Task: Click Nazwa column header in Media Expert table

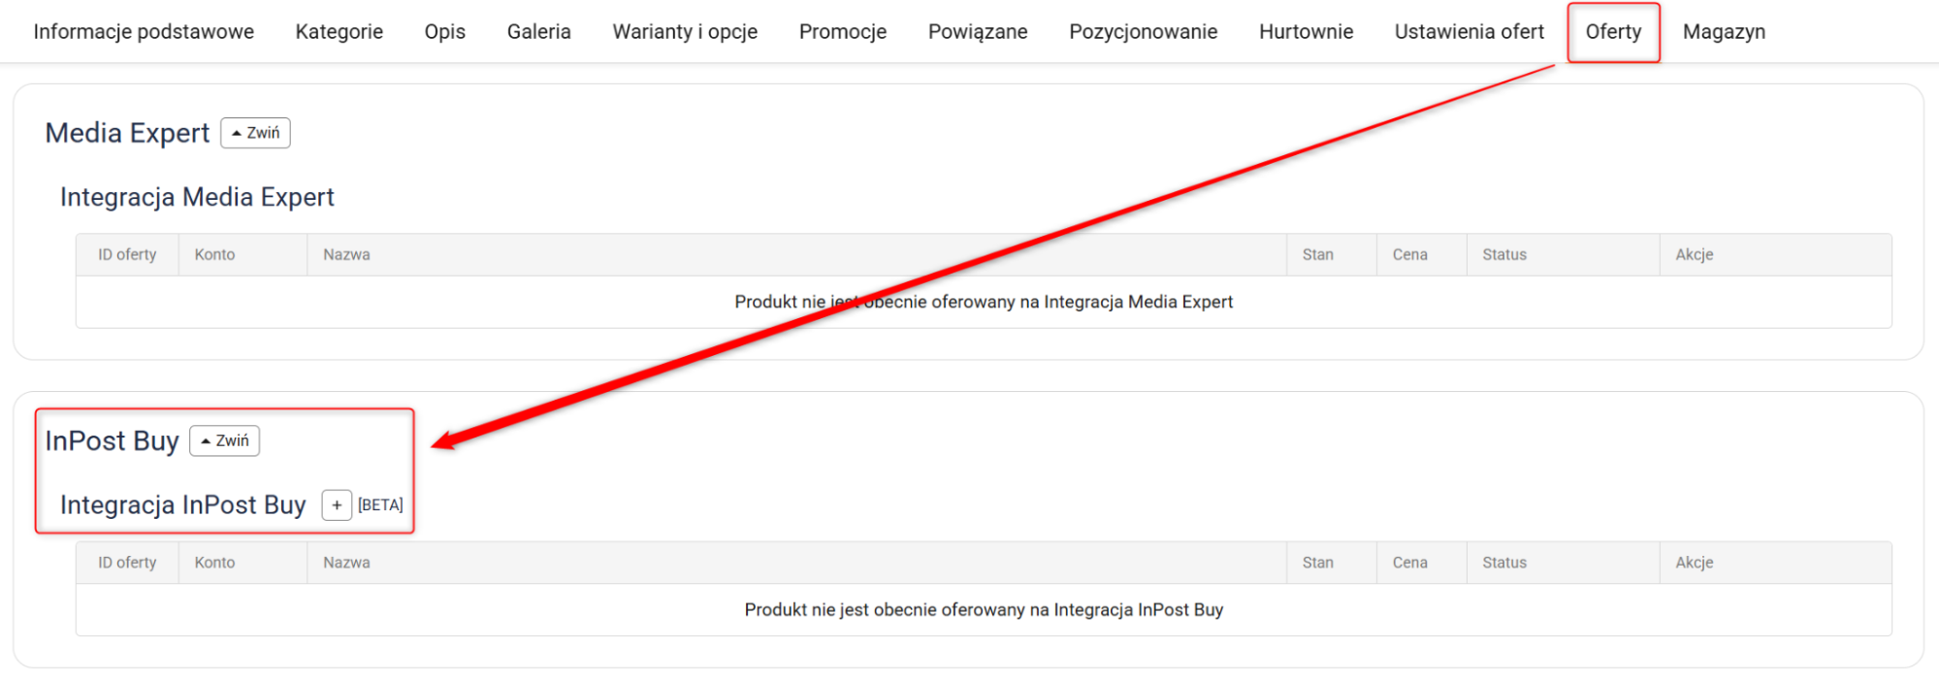Action: [x=346, y=255]
